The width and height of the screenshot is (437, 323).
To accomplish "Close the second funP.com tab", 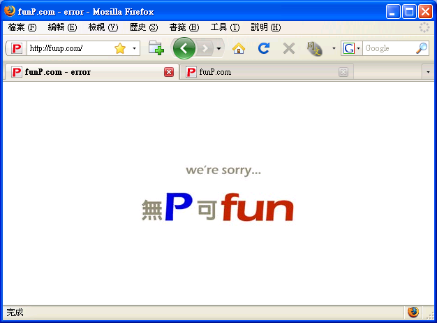I will click(x=343, y=72).
